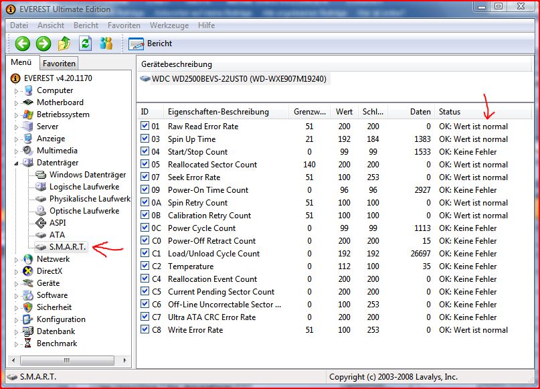Click the DirectX icon in the tree
540x389 pixels.
tap(28, 271)
